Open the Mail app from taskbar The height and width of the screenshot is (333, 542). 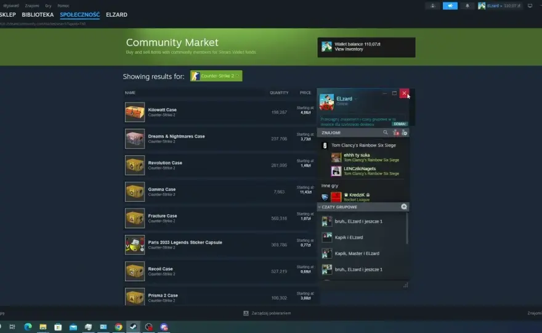pos(73,327)
